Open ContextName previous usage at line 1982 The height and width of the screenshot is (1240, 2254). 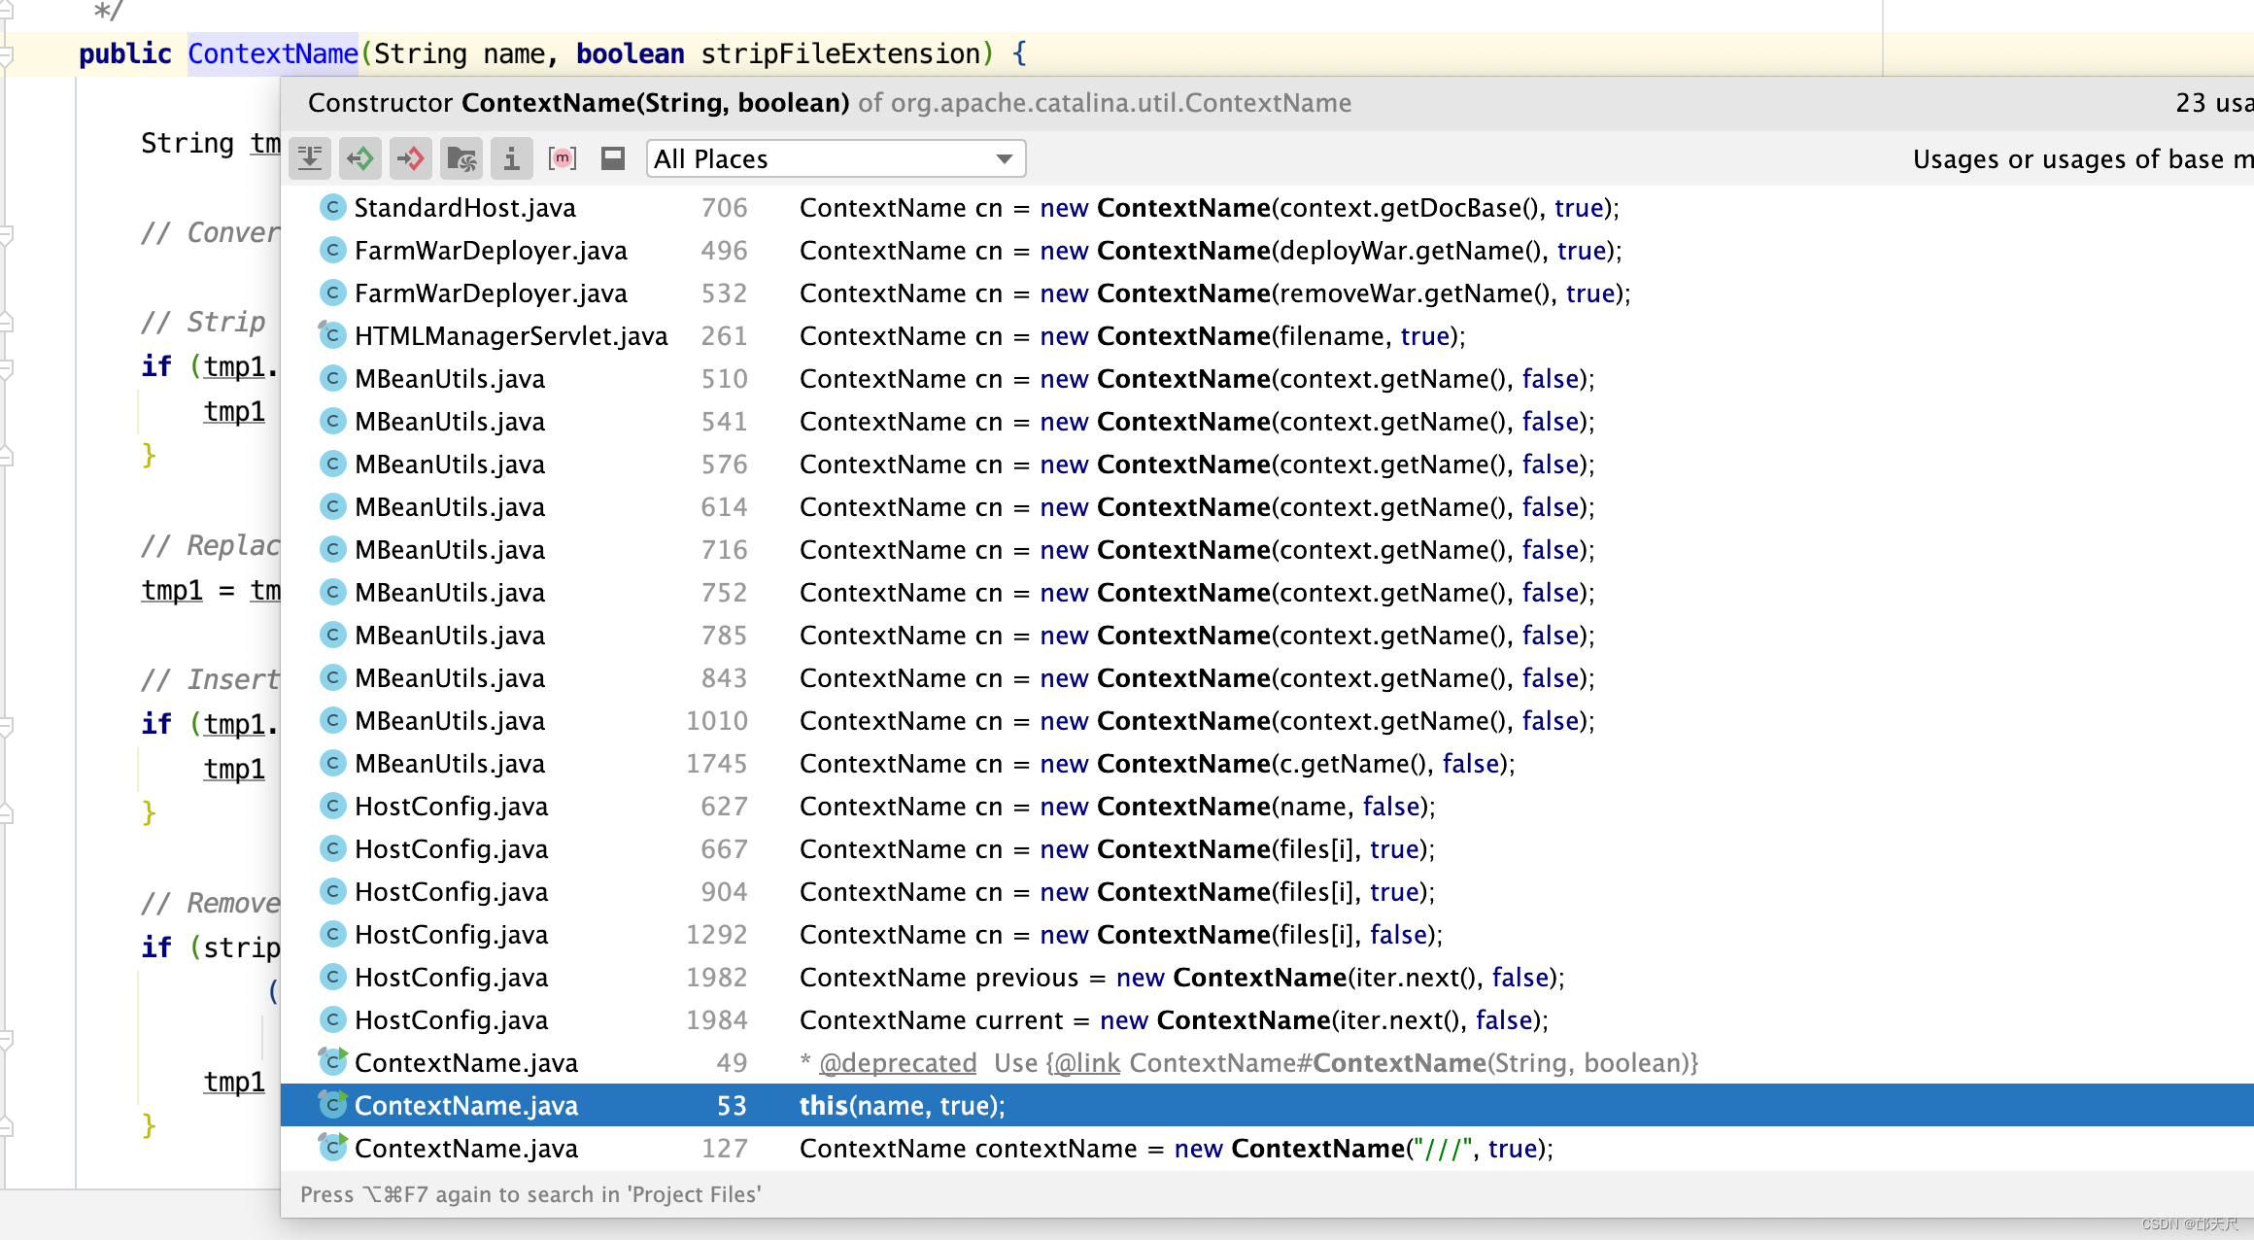click(x=1181, y=977)
